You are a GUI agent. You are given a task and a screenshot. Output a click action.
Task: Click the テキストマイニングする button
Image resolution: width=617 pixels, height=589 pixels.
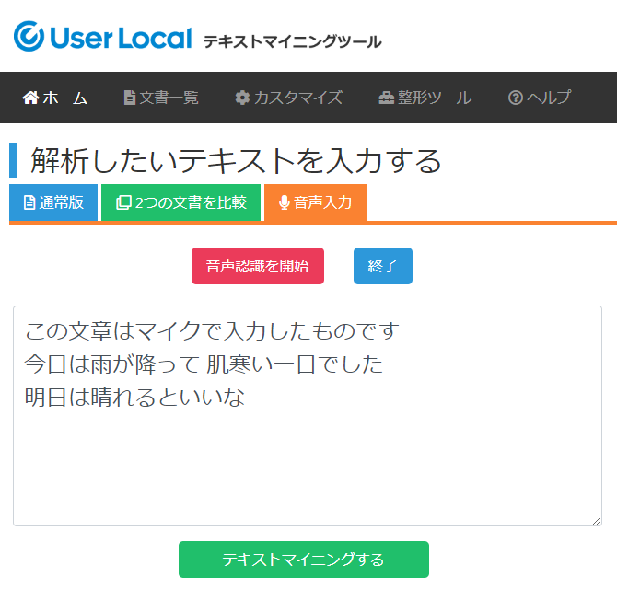[x=304, y=560]
